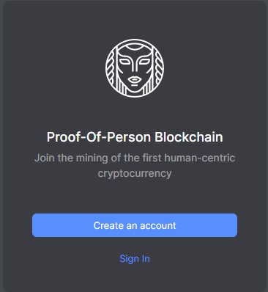Click the Proof-Of-Person Blockchain heading
The image size is (268, 292).
click(x=135, y=137)
